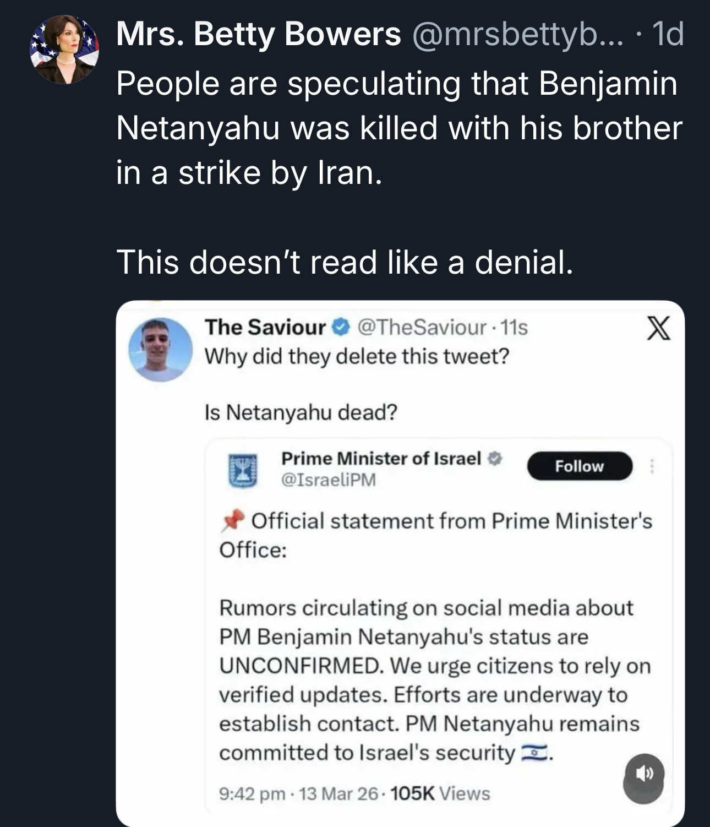Image resolution: width=710 pixels, height=827 pixels.
Task: Click the X logo in embedded tweet
Action: pos(657,330)
